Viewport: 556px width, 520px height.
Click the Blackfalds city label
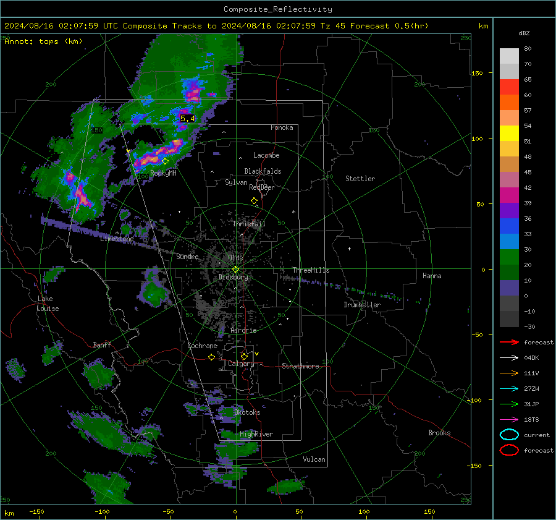coord(263,171)
